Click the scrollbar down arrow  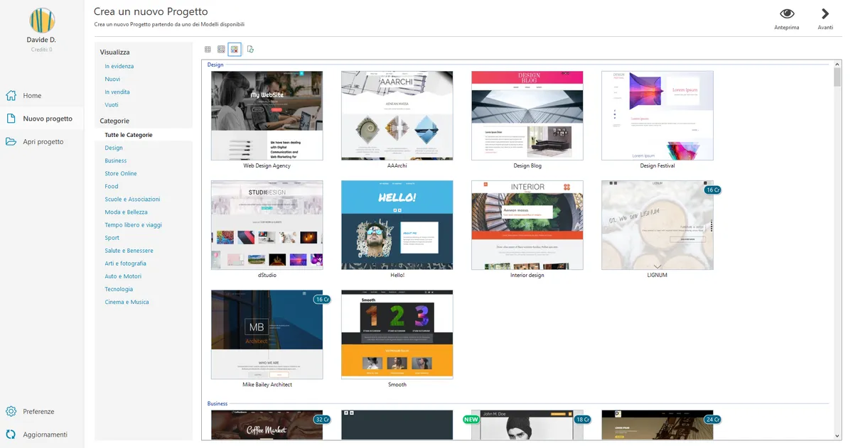[x=837, y=435]
